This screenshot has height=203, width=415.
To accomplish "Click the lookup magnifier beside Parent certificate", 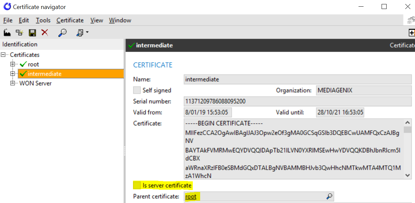I will 329,196.
